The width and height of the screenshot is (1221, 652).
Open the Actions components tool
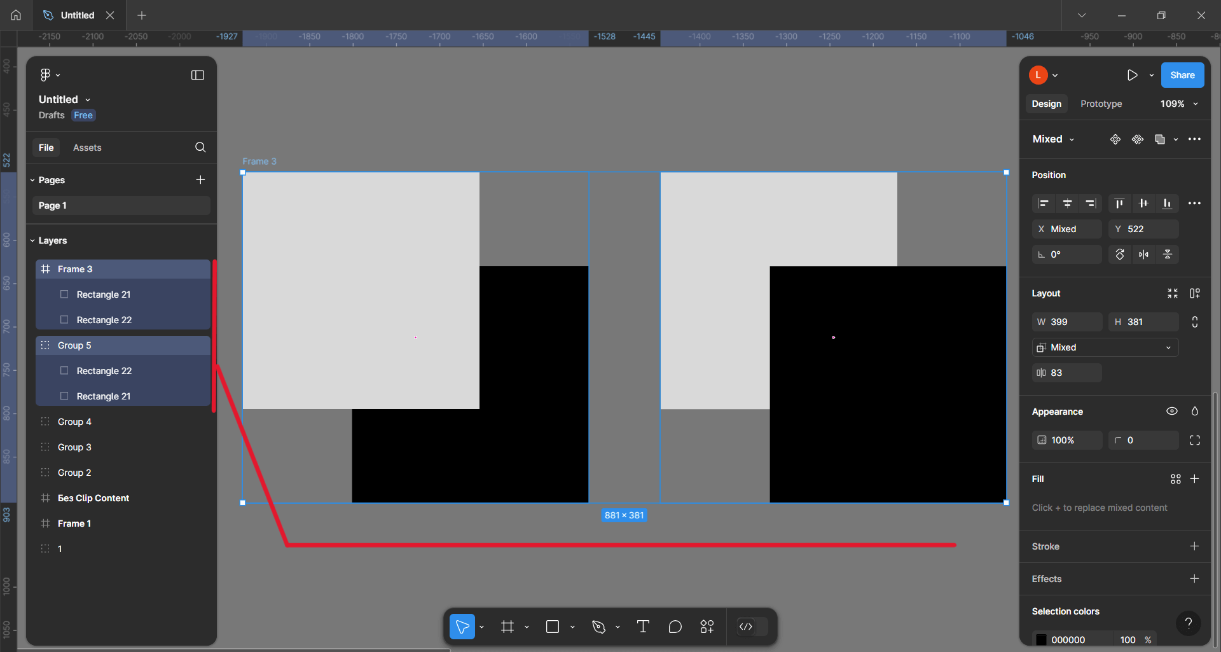(707, 627)
